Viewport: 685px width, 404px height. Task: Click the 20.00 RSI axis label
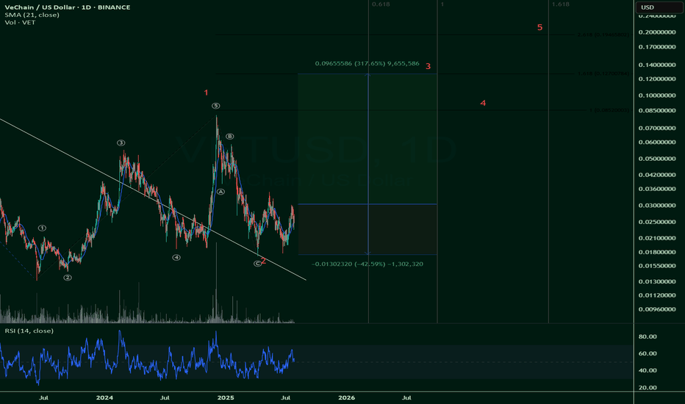pyautogui.click(x=648, y=388)
